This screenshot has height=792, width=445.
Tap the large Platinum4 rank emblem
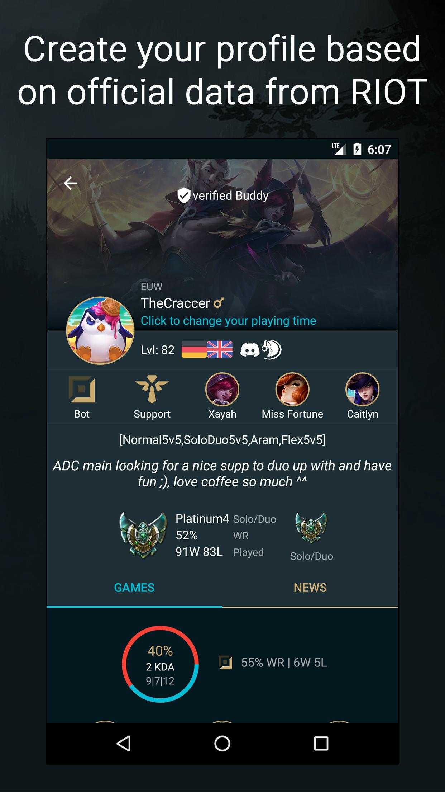point(143,535)
